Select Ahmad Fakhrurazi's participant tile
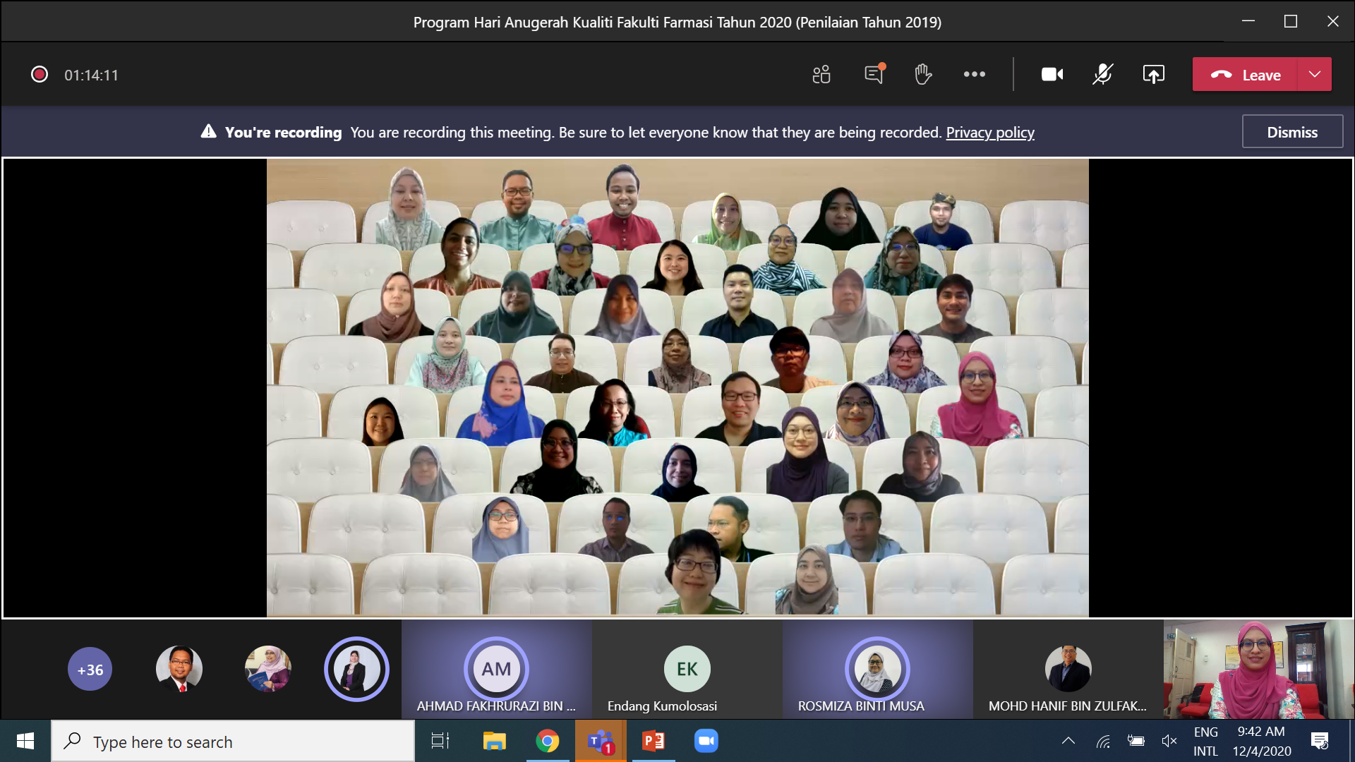The height and width of the screenshot is (762, 1355). [496, 670]
